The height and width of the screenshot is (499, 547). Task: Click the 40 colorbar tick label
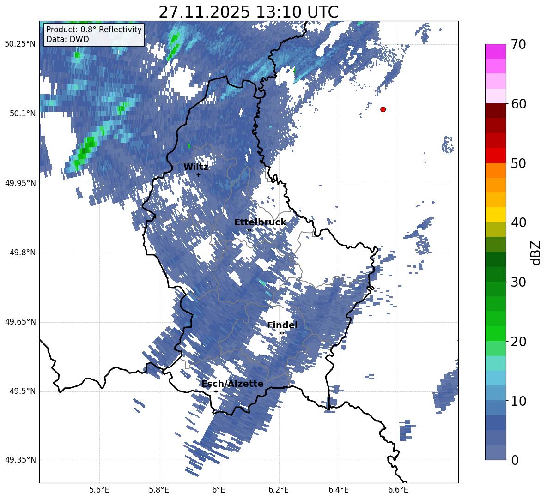click(518, 222)
